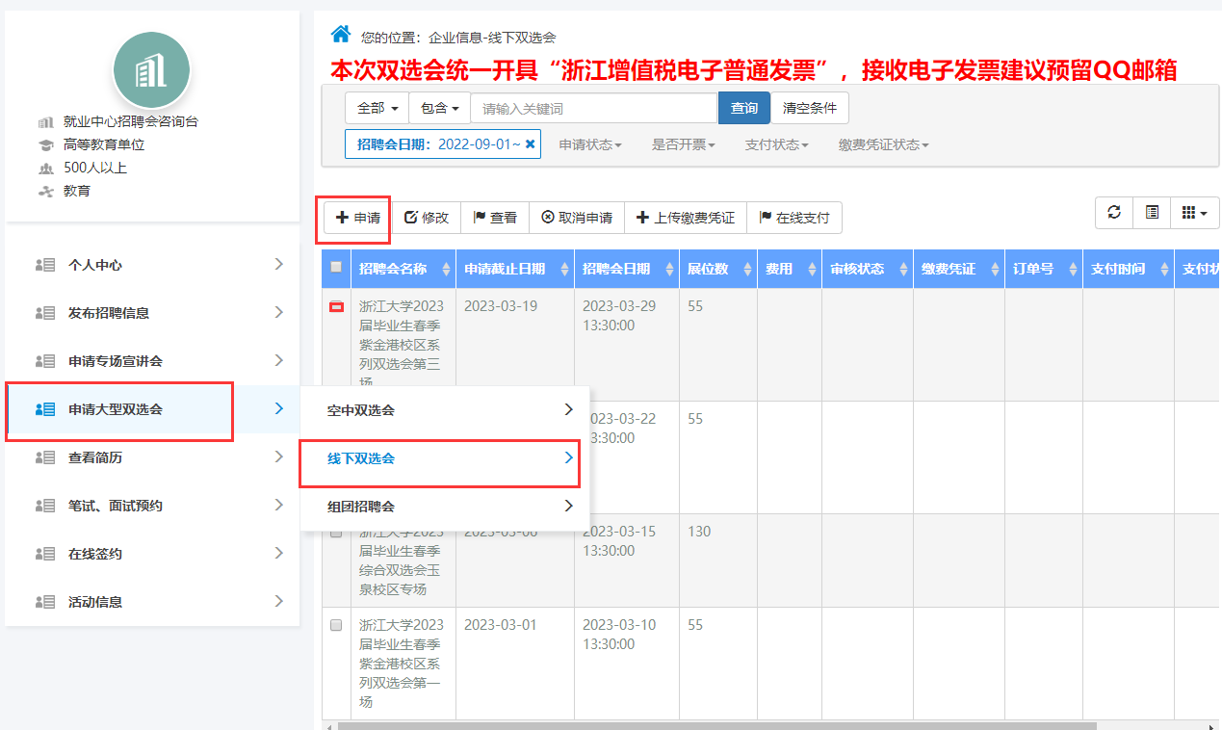Screen dimensions: 1222x730
Task: Click the refresh icon above the table
Action: point(1114,213)
